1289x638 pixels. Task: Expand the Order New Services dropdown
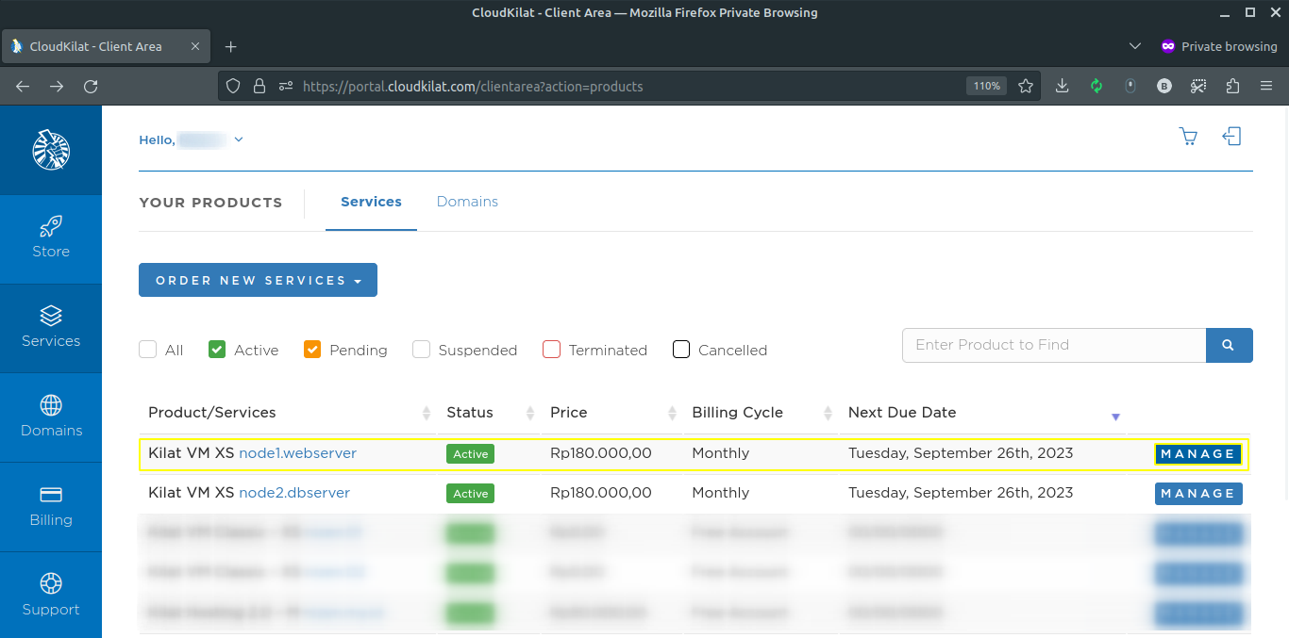pos(258,280)
